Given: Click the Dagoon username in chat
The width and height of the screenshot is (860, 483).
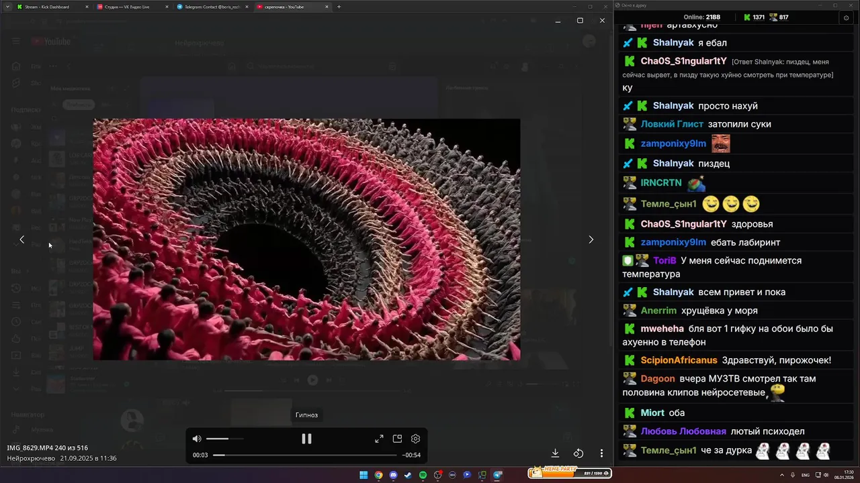Looking at the screenshot, I should 658,378.
